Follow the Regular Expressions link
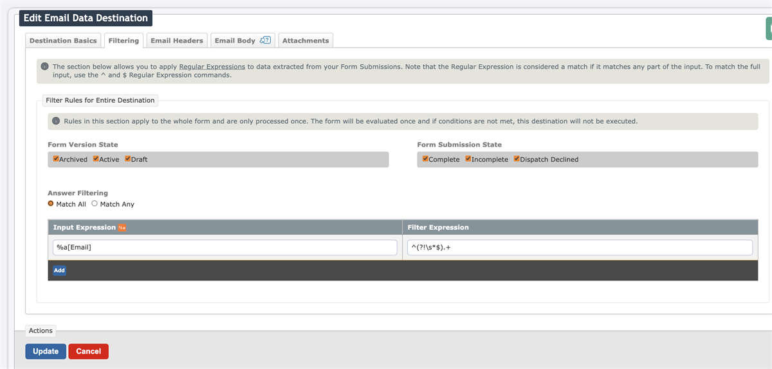The image size is (772, 369). click(x=212, y=66)
